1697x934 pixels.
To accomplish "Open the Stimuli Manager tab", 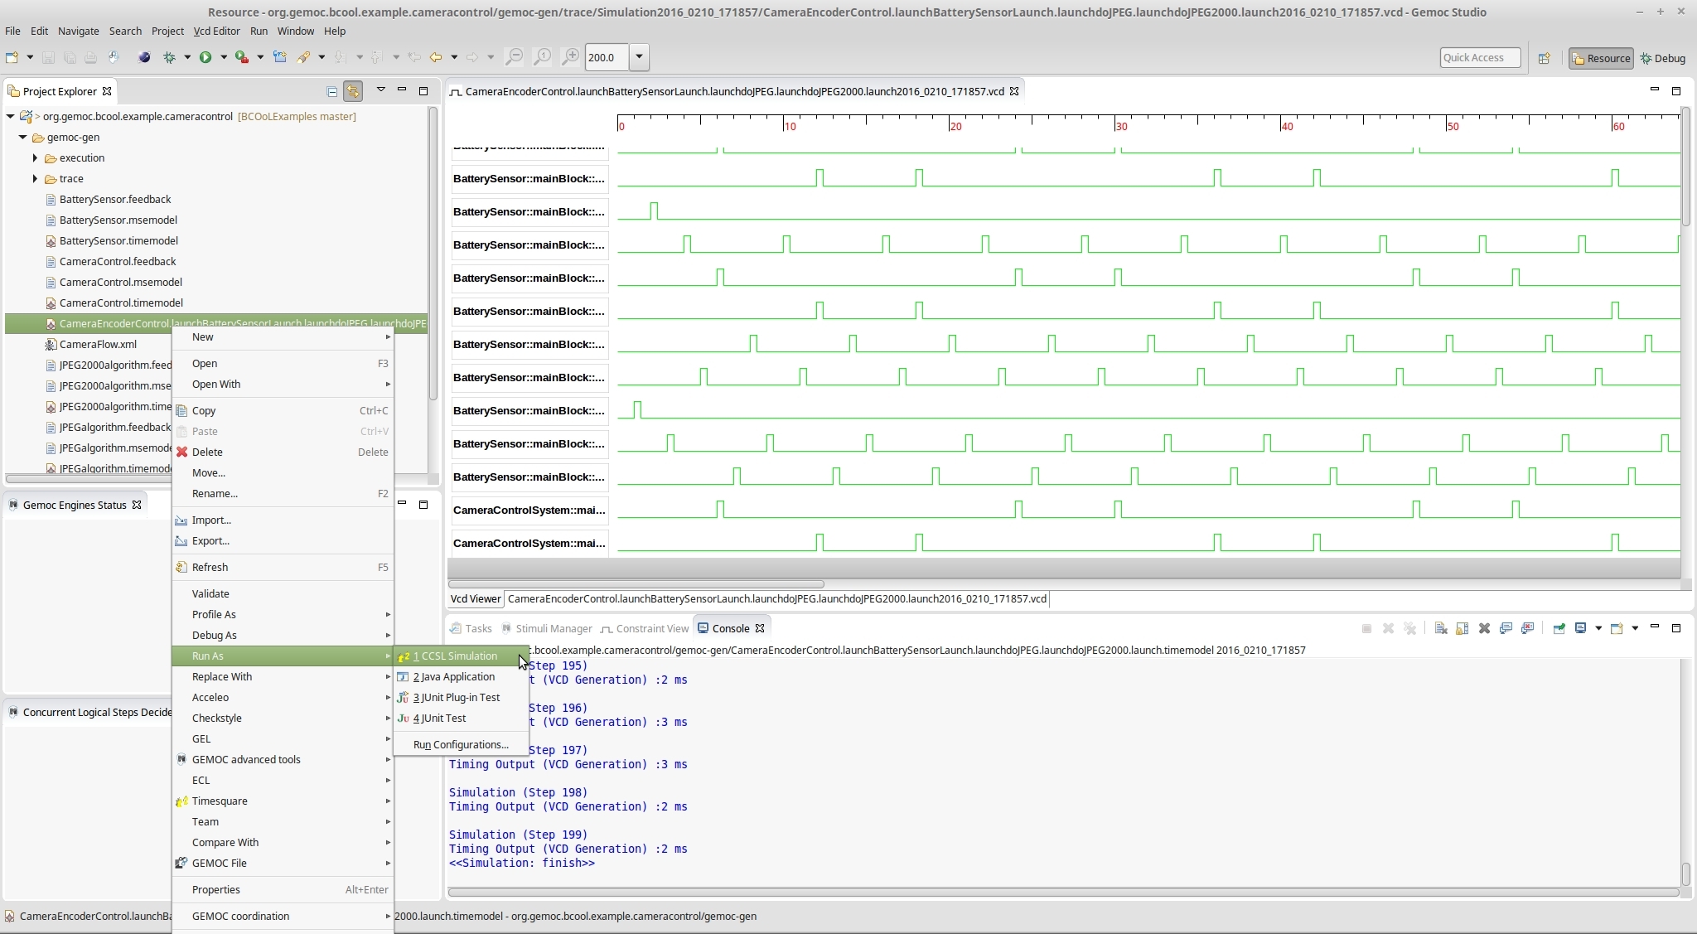I will [553, 628].
